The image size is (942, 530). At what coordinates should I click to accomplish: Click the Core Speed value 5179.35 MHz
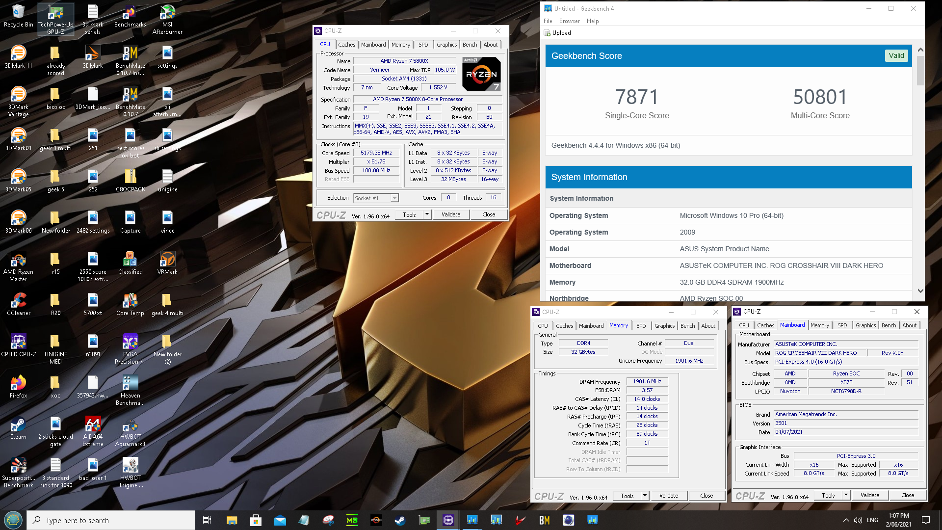[x=376, y=153]
